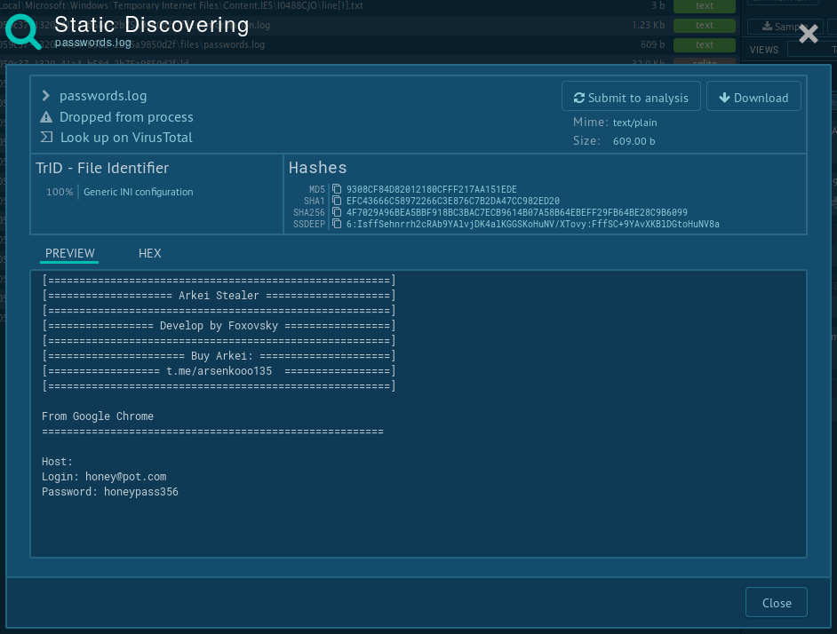Submit the file to analysis
Screen dimensions: 837x634
point(631,98)
